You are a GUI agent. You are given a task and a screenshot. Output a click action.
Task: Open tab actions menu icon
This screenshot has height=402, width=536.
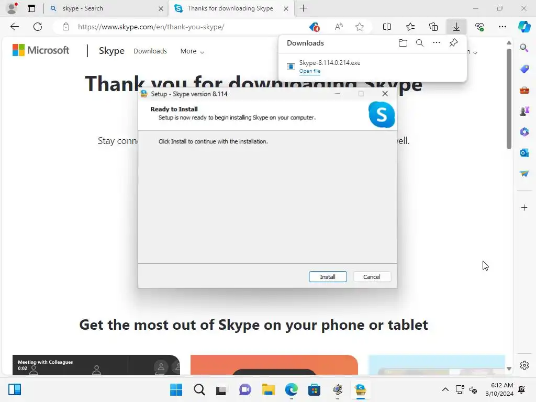31,8
